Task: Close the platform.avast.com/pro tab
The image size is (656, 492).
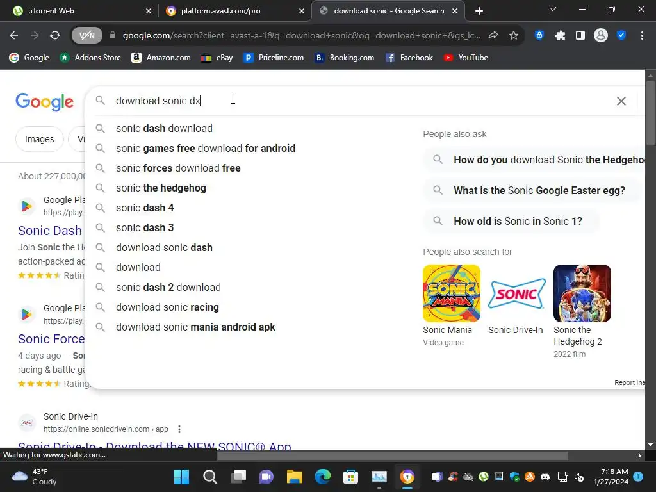Action: coord(302,11)
